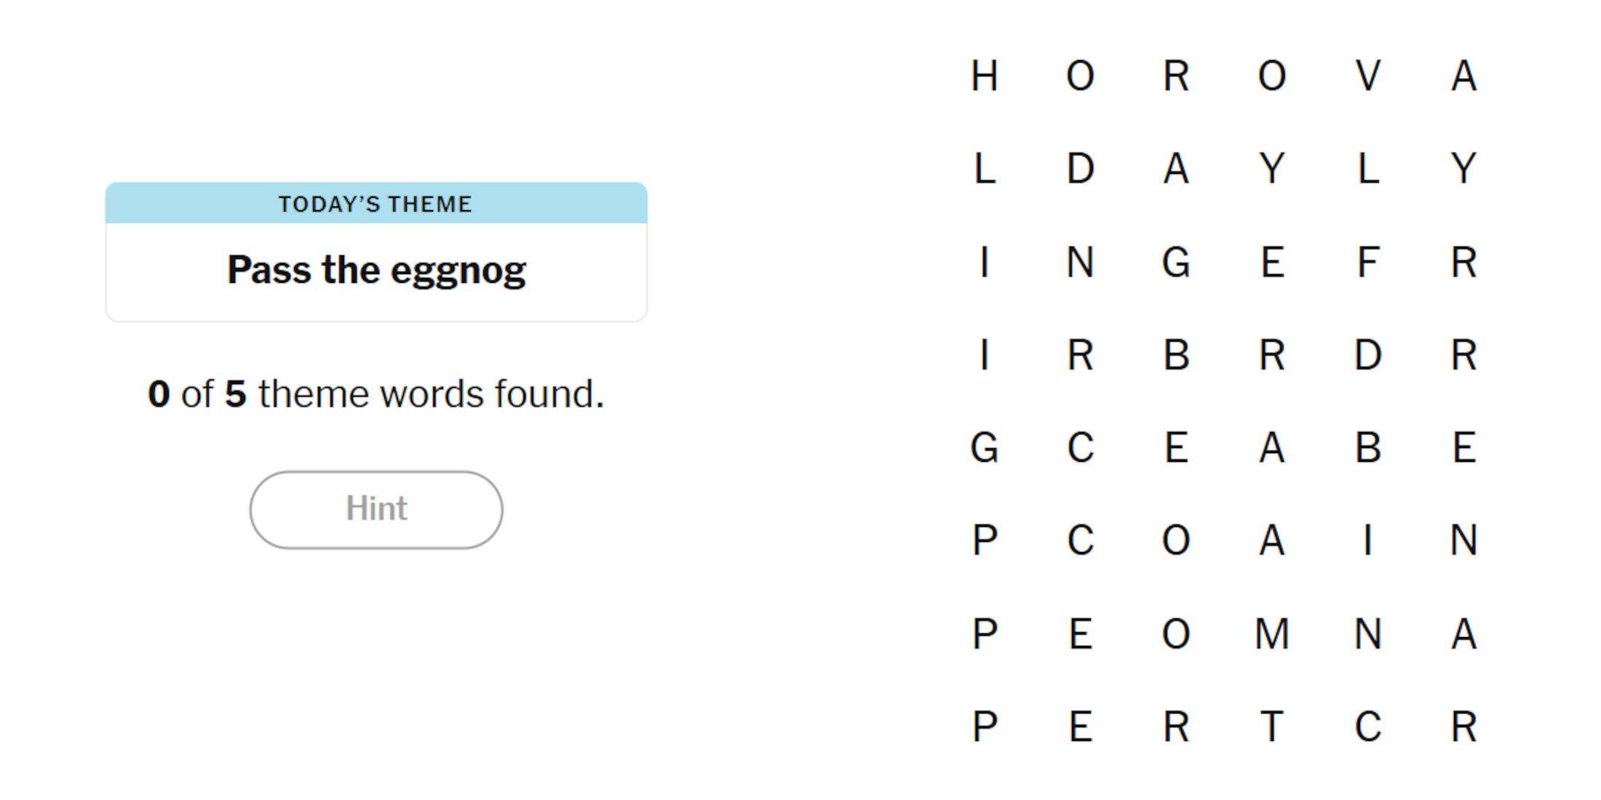Image resolution: width=1601 pixels, height=800 pixels.
Task: Click the Hint button
Action: [376, 509]
